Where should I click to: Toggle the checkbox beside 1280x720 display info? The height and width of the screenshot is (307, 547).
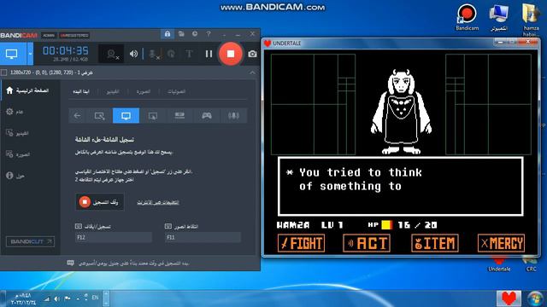(x=3, y=72)
